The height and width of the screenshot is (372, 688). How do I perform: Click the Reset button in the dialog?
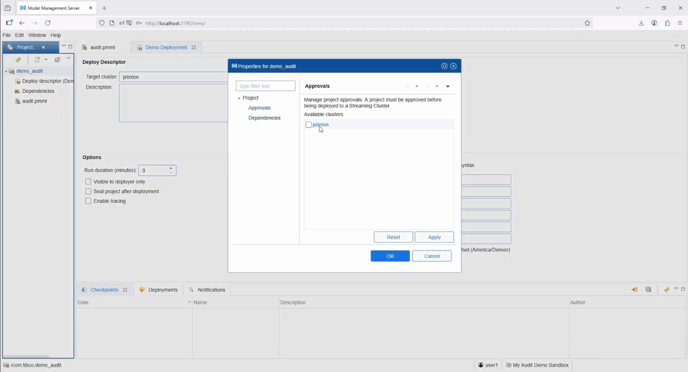[393, 237]
